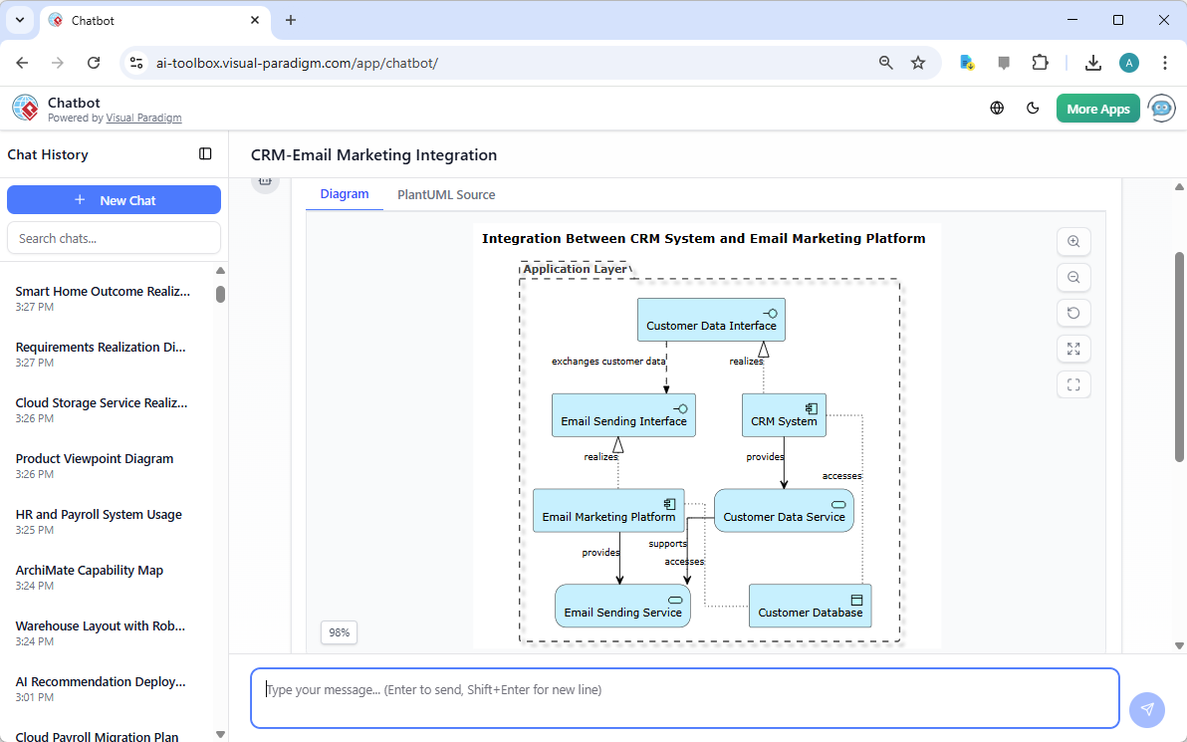Expand the diagram to full size

point(1073,349)
